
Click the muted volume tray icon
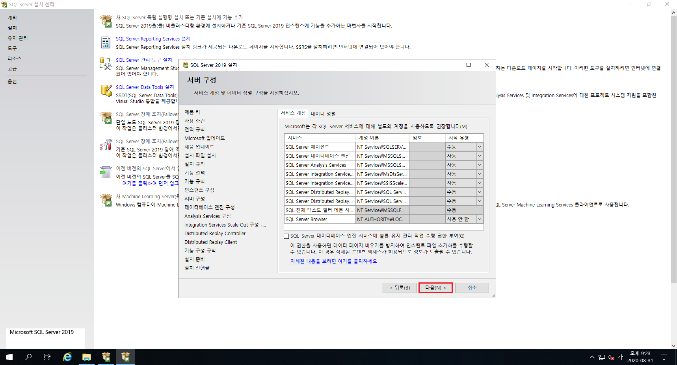(611, 357)
